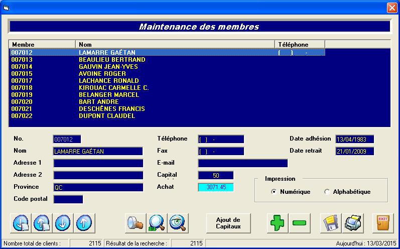Select the Alphabétique radio option

click(x=327, y=192)
